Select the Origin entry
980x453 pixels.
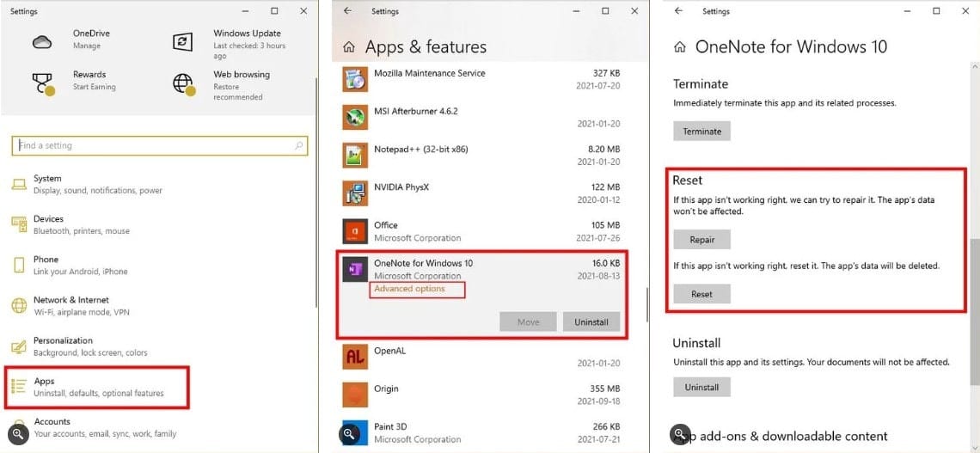pos(482,395)
